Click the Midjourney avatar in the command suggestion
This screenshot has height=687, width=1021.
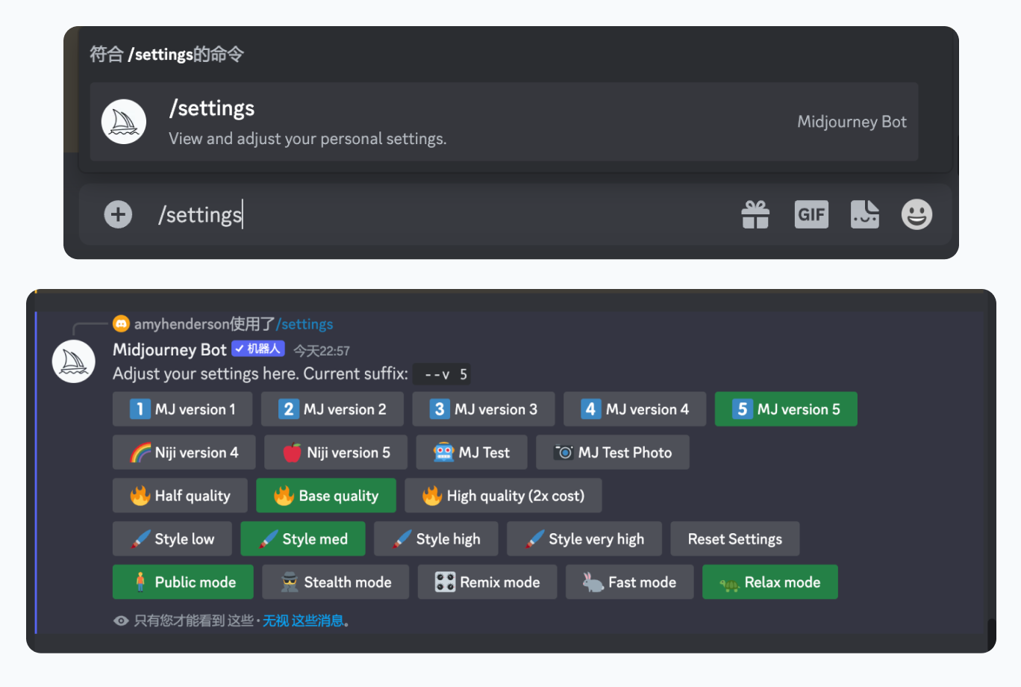124,122
